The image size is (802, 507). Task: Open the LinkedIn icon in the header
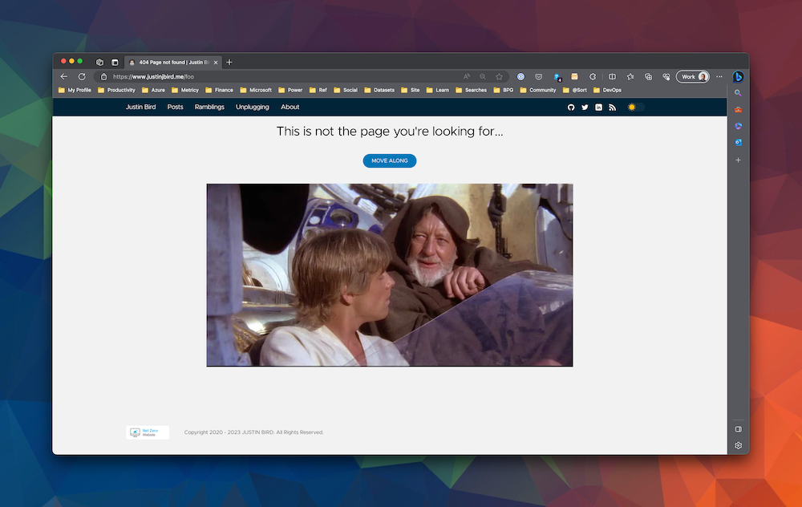(x=598, y=107)
